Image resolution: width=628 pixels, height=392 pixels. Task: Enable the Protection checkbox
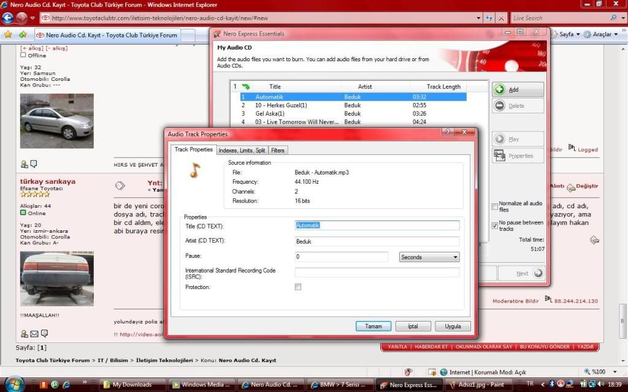[298, 287]
